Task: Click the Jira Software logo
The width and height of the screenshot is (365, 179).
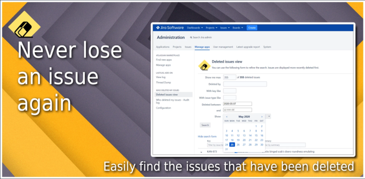Action: click(170, 28)
